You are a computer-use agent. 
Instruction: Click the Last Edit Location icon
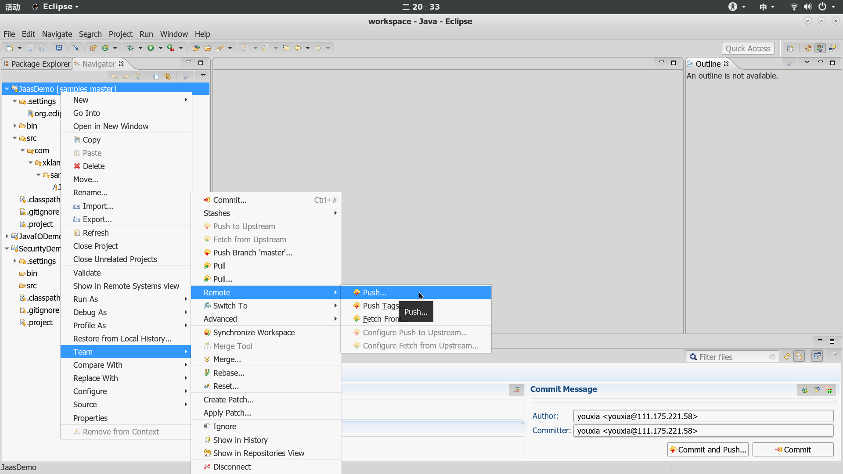[286, 48]
